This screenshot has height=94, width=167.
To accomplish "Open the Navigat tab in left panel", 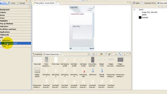I will tap(21, 3).
